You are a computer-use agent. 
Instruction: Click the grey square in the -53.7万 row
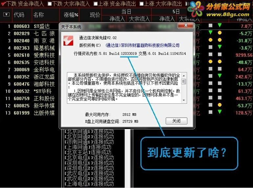210,105
